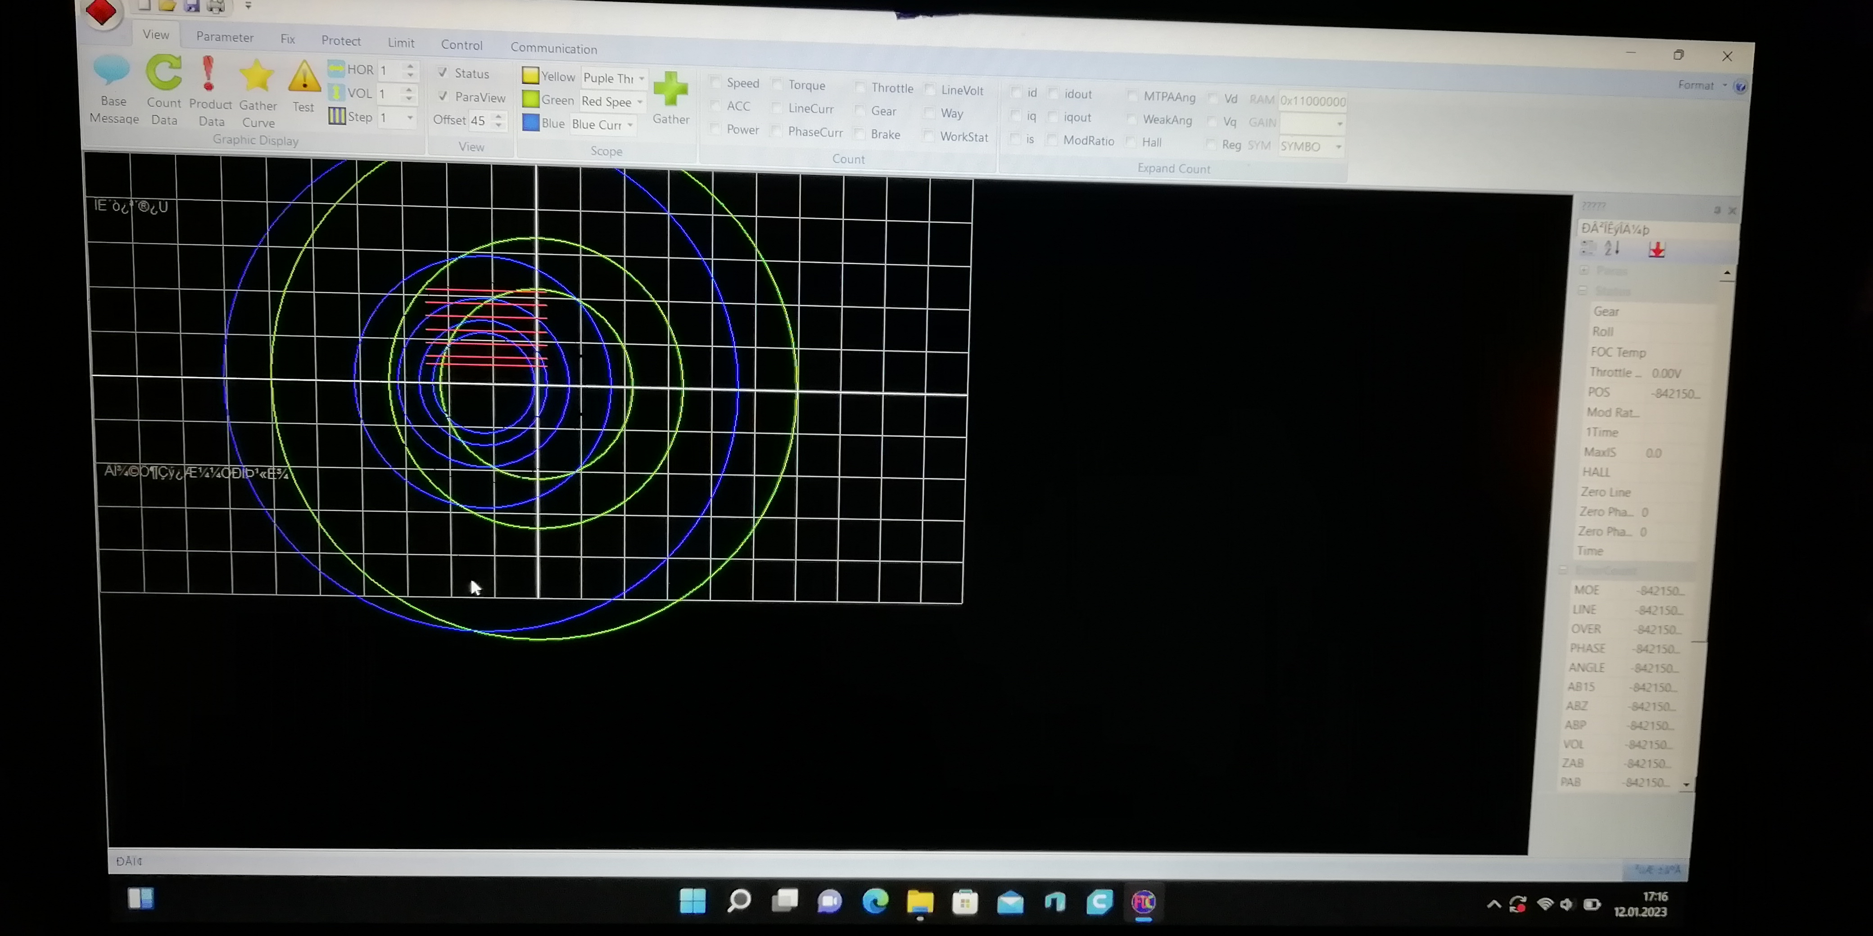The height and width of the screenshot is (936, 1873).
Task: Click the RAM address input field
Action: point(1312,101)
